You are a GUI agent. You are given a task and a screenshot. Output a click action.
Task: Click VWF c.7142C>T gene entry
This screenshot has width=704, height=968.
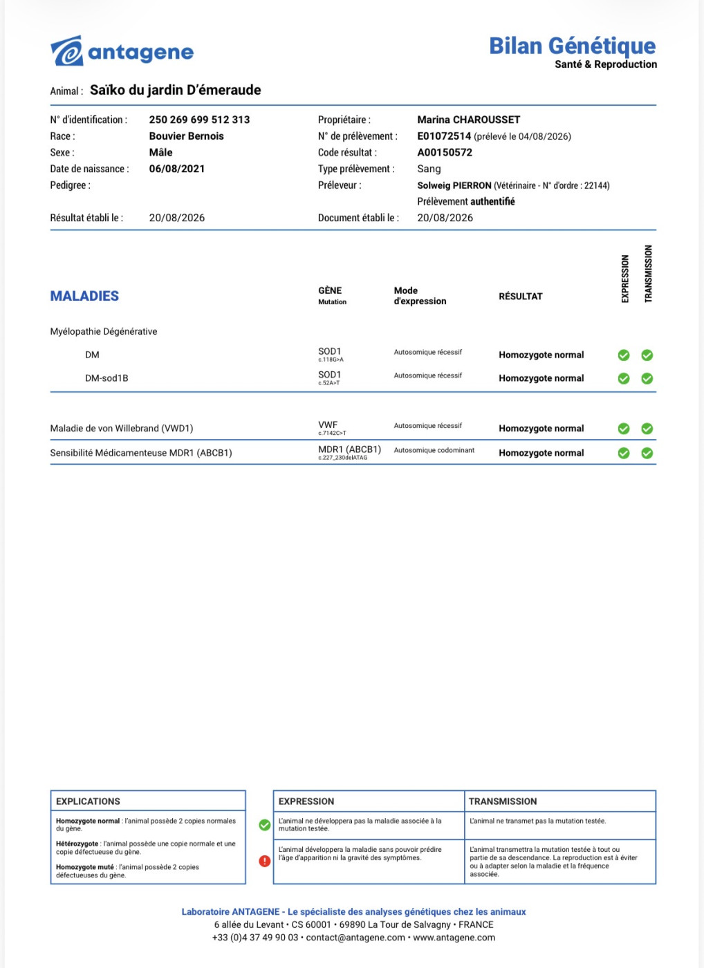click(x=332, y=429)
